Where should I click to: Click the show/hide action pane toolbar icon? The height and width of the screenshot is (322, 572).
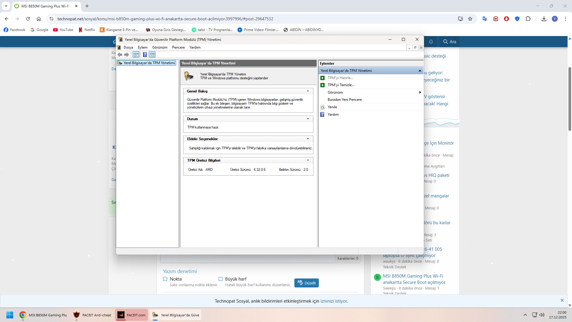152,55
